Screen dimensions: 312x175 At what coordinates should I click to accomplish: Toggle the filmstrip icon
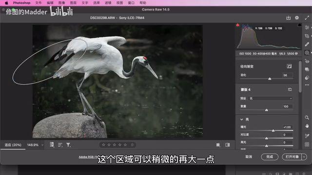pos(52,145)
